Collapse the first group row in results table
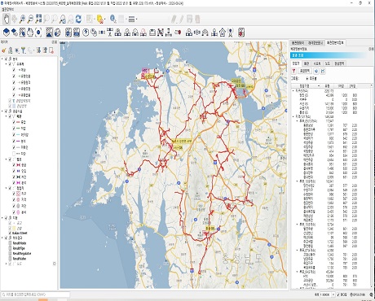This screenshot has height=301, width=375. click(293, 91)
